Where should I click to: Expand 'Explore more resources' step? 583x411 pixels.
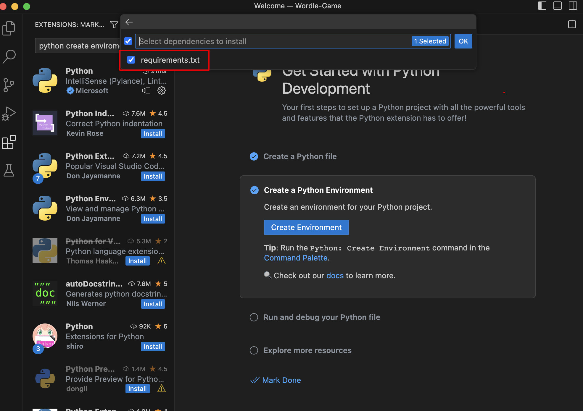tap(307, 350)
